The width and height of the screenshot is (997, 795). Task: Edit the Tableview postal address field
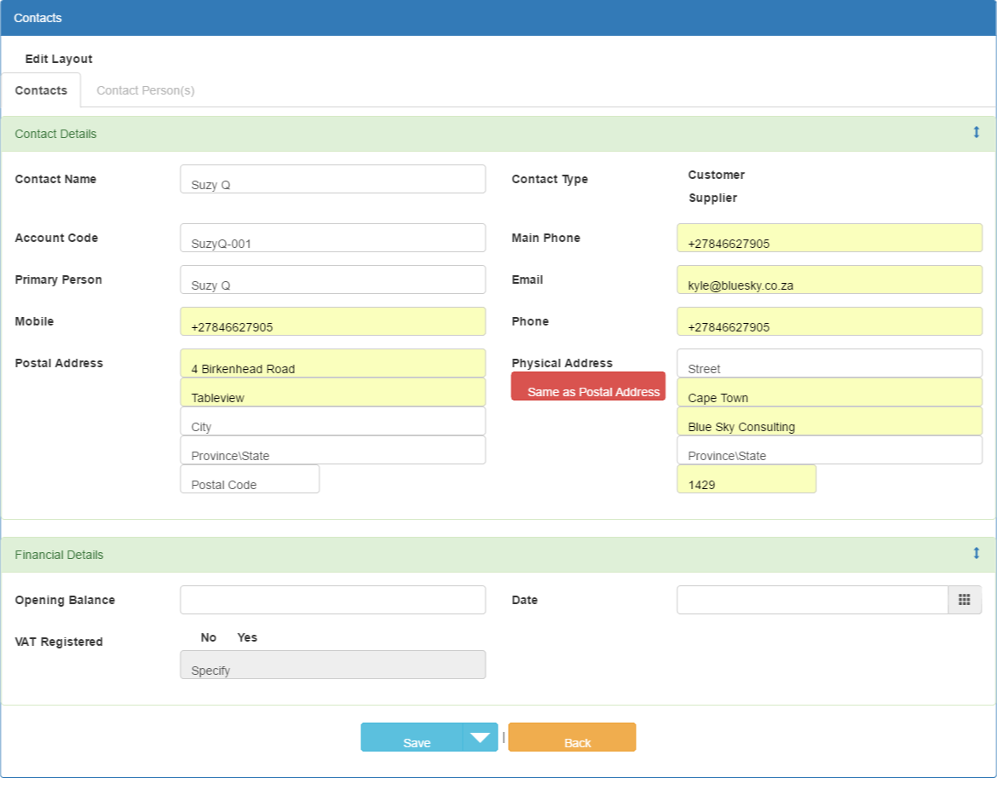tap(332, 393)
